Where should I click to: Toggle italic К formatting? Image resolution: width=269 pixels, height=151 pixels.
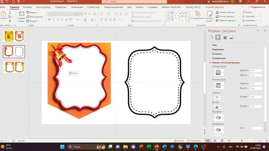point(54,20)
